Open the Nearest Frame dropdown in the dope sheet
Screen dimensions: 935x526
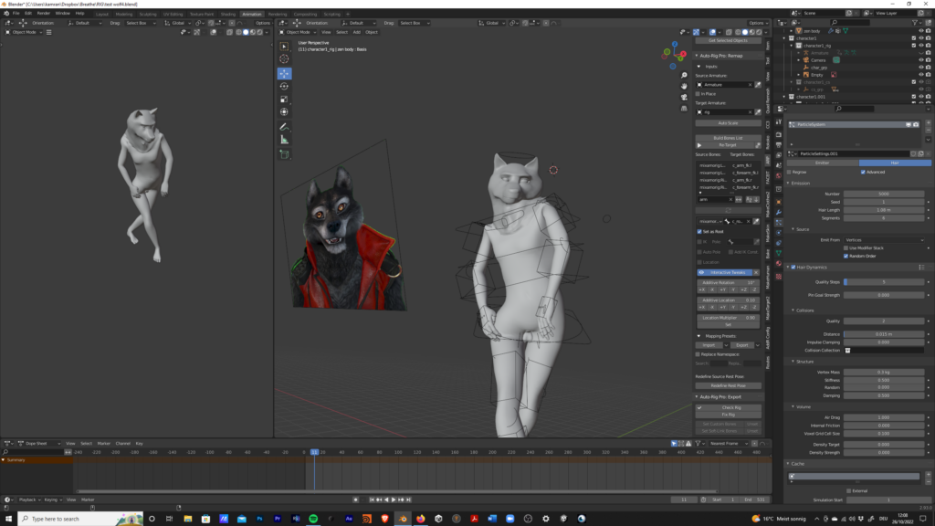click(729, 443)
